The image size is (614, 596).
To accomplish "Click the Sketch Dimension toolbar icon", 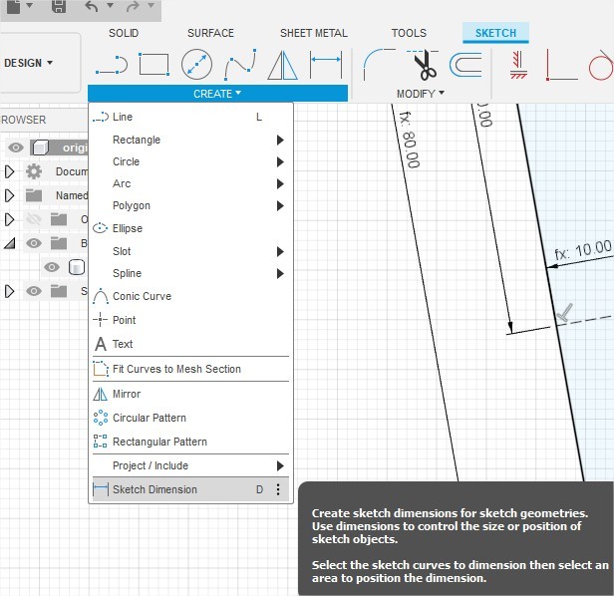I will [x=326, y=64].
